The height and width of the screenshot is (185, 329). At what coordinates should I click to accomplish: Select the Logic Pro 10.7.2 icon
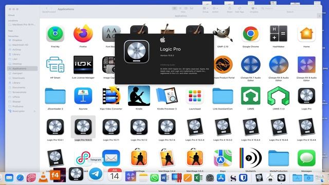coord(139,127)
